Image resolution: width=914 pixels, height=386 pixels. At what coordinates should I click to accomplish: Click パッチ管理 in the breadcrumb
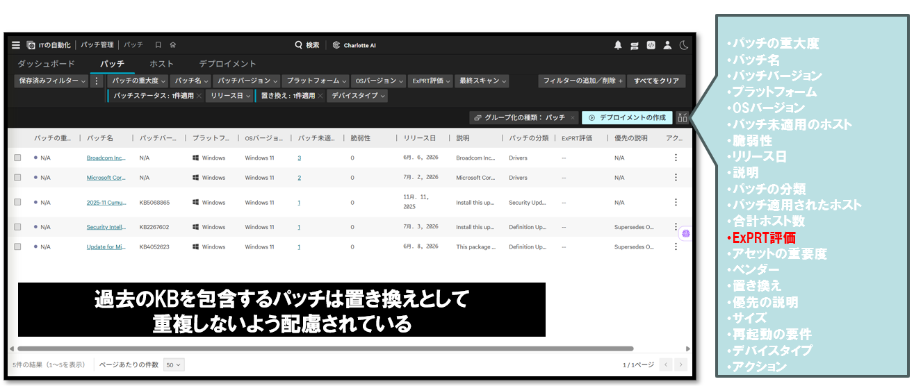(97, 45)
